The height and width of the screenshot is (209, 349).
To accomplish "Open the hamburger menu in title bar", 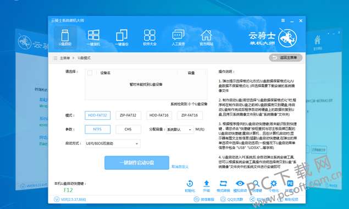I will point(283,20).
